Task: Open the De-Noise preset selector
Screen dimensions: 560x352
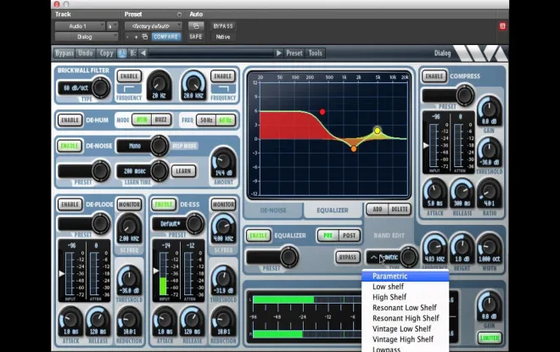Action: point(84,171)
